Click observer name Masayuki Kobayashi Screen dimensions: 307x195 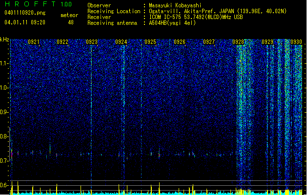coord(175,5)
